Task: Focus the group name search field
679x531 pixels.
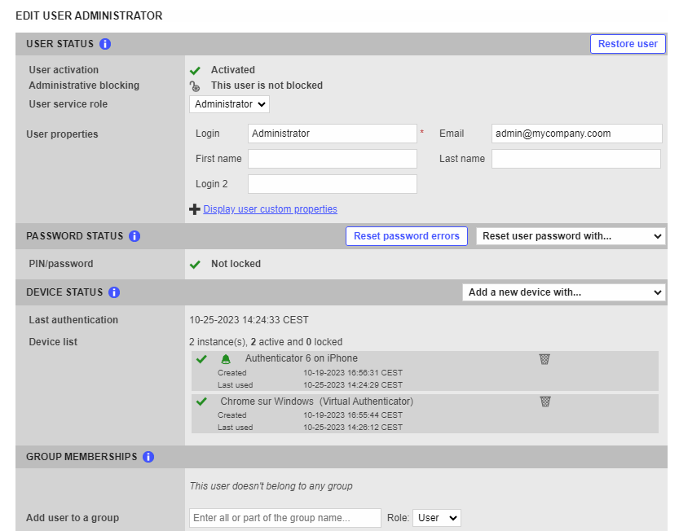Action: click(284, 518)
